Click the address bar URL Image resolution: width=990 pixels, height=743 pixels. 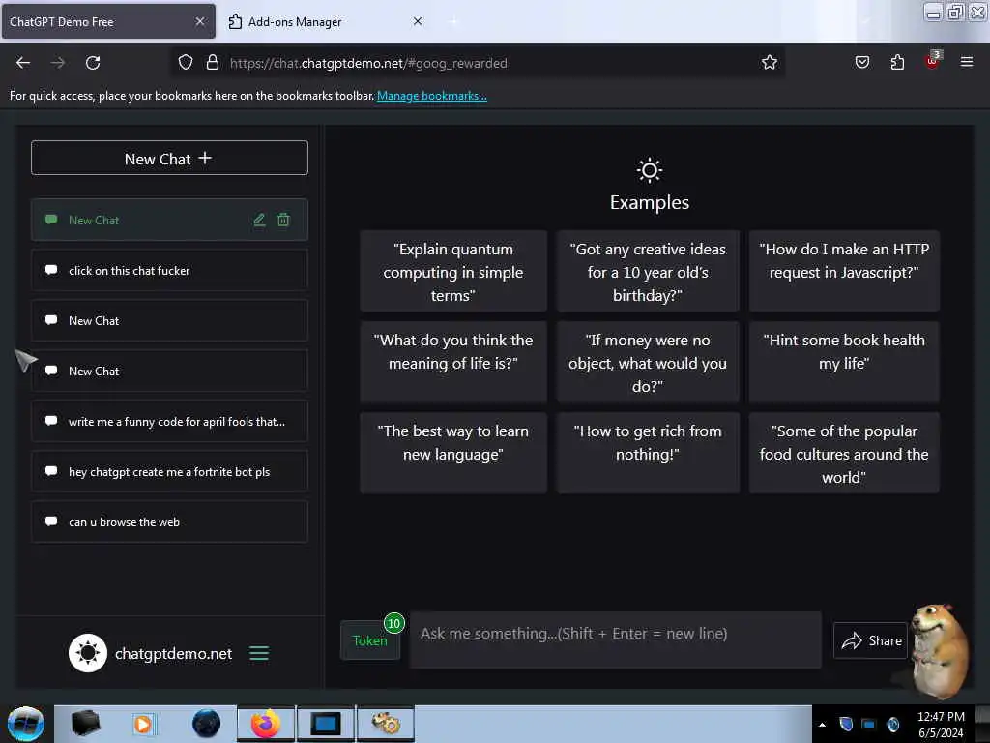368,63
